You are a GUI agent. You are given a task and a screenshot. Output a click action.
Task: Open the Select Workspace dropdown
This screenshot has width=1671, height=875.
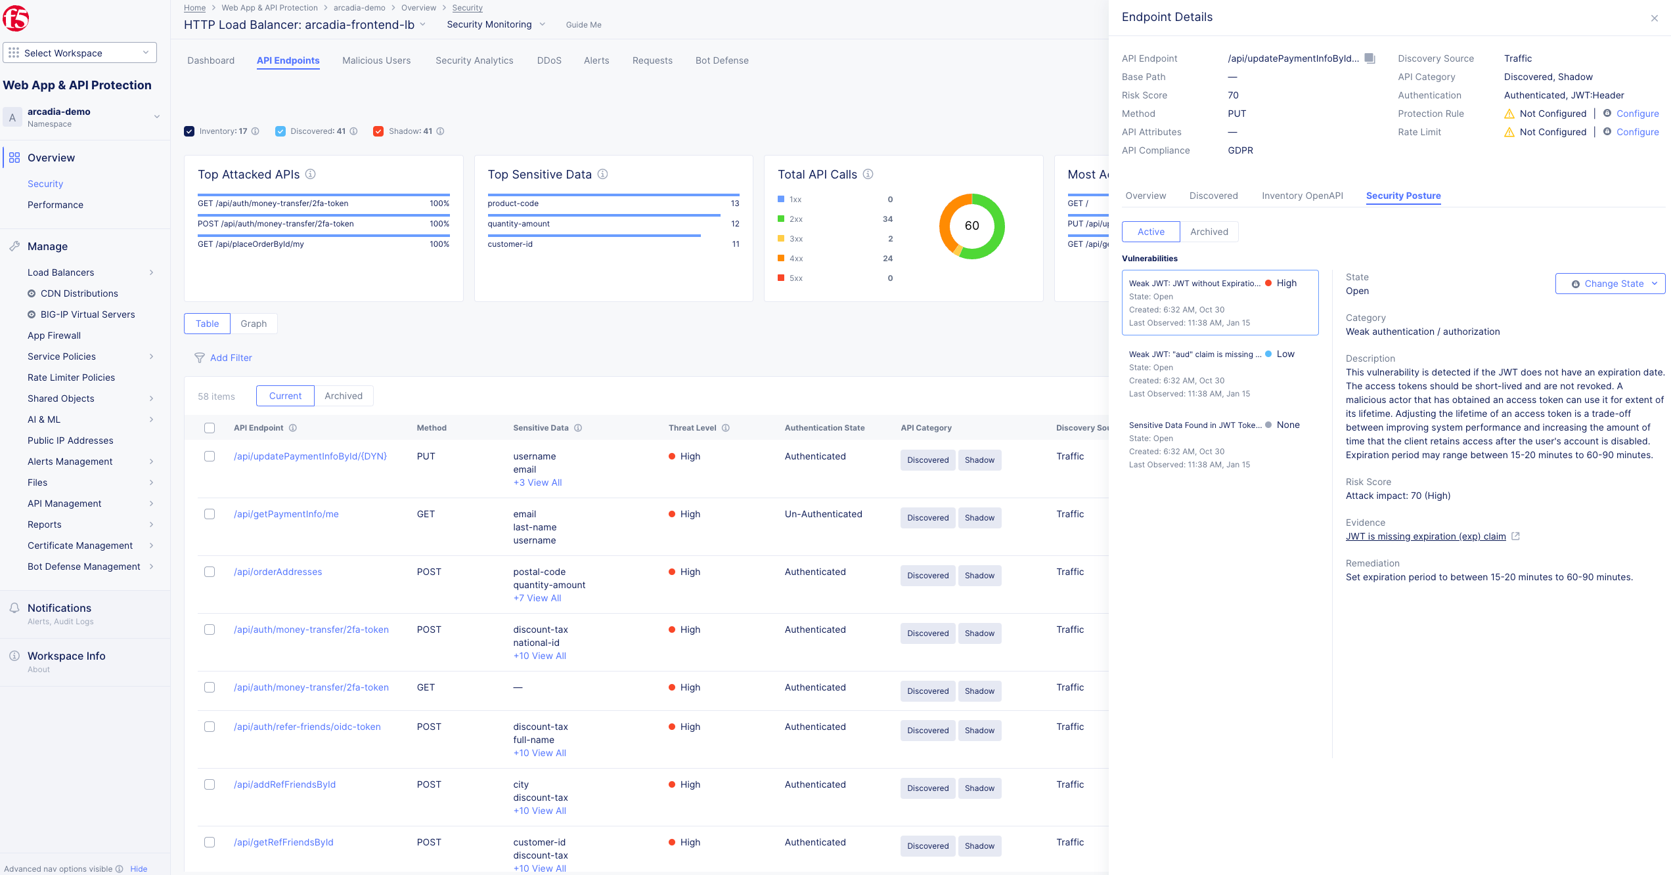pos(79,53)
